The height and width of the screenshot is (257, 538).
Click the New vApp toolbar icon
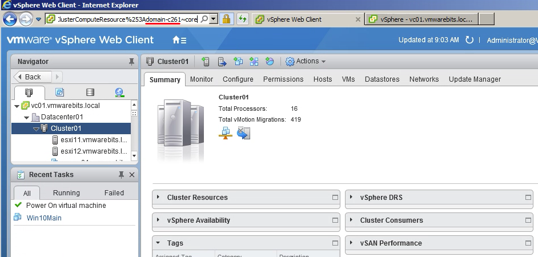254,62
